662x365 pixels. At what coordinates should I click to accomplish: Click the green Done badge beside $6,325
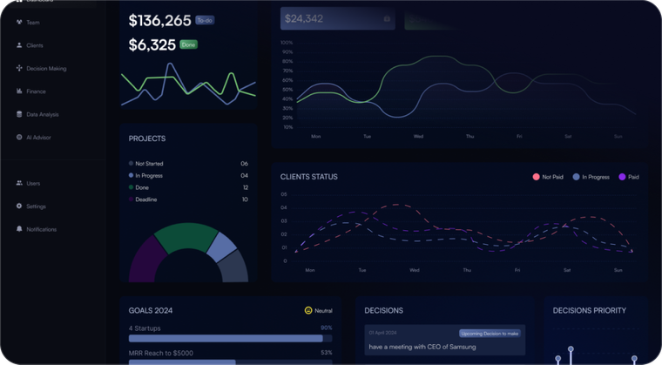(x=189, y=44)
